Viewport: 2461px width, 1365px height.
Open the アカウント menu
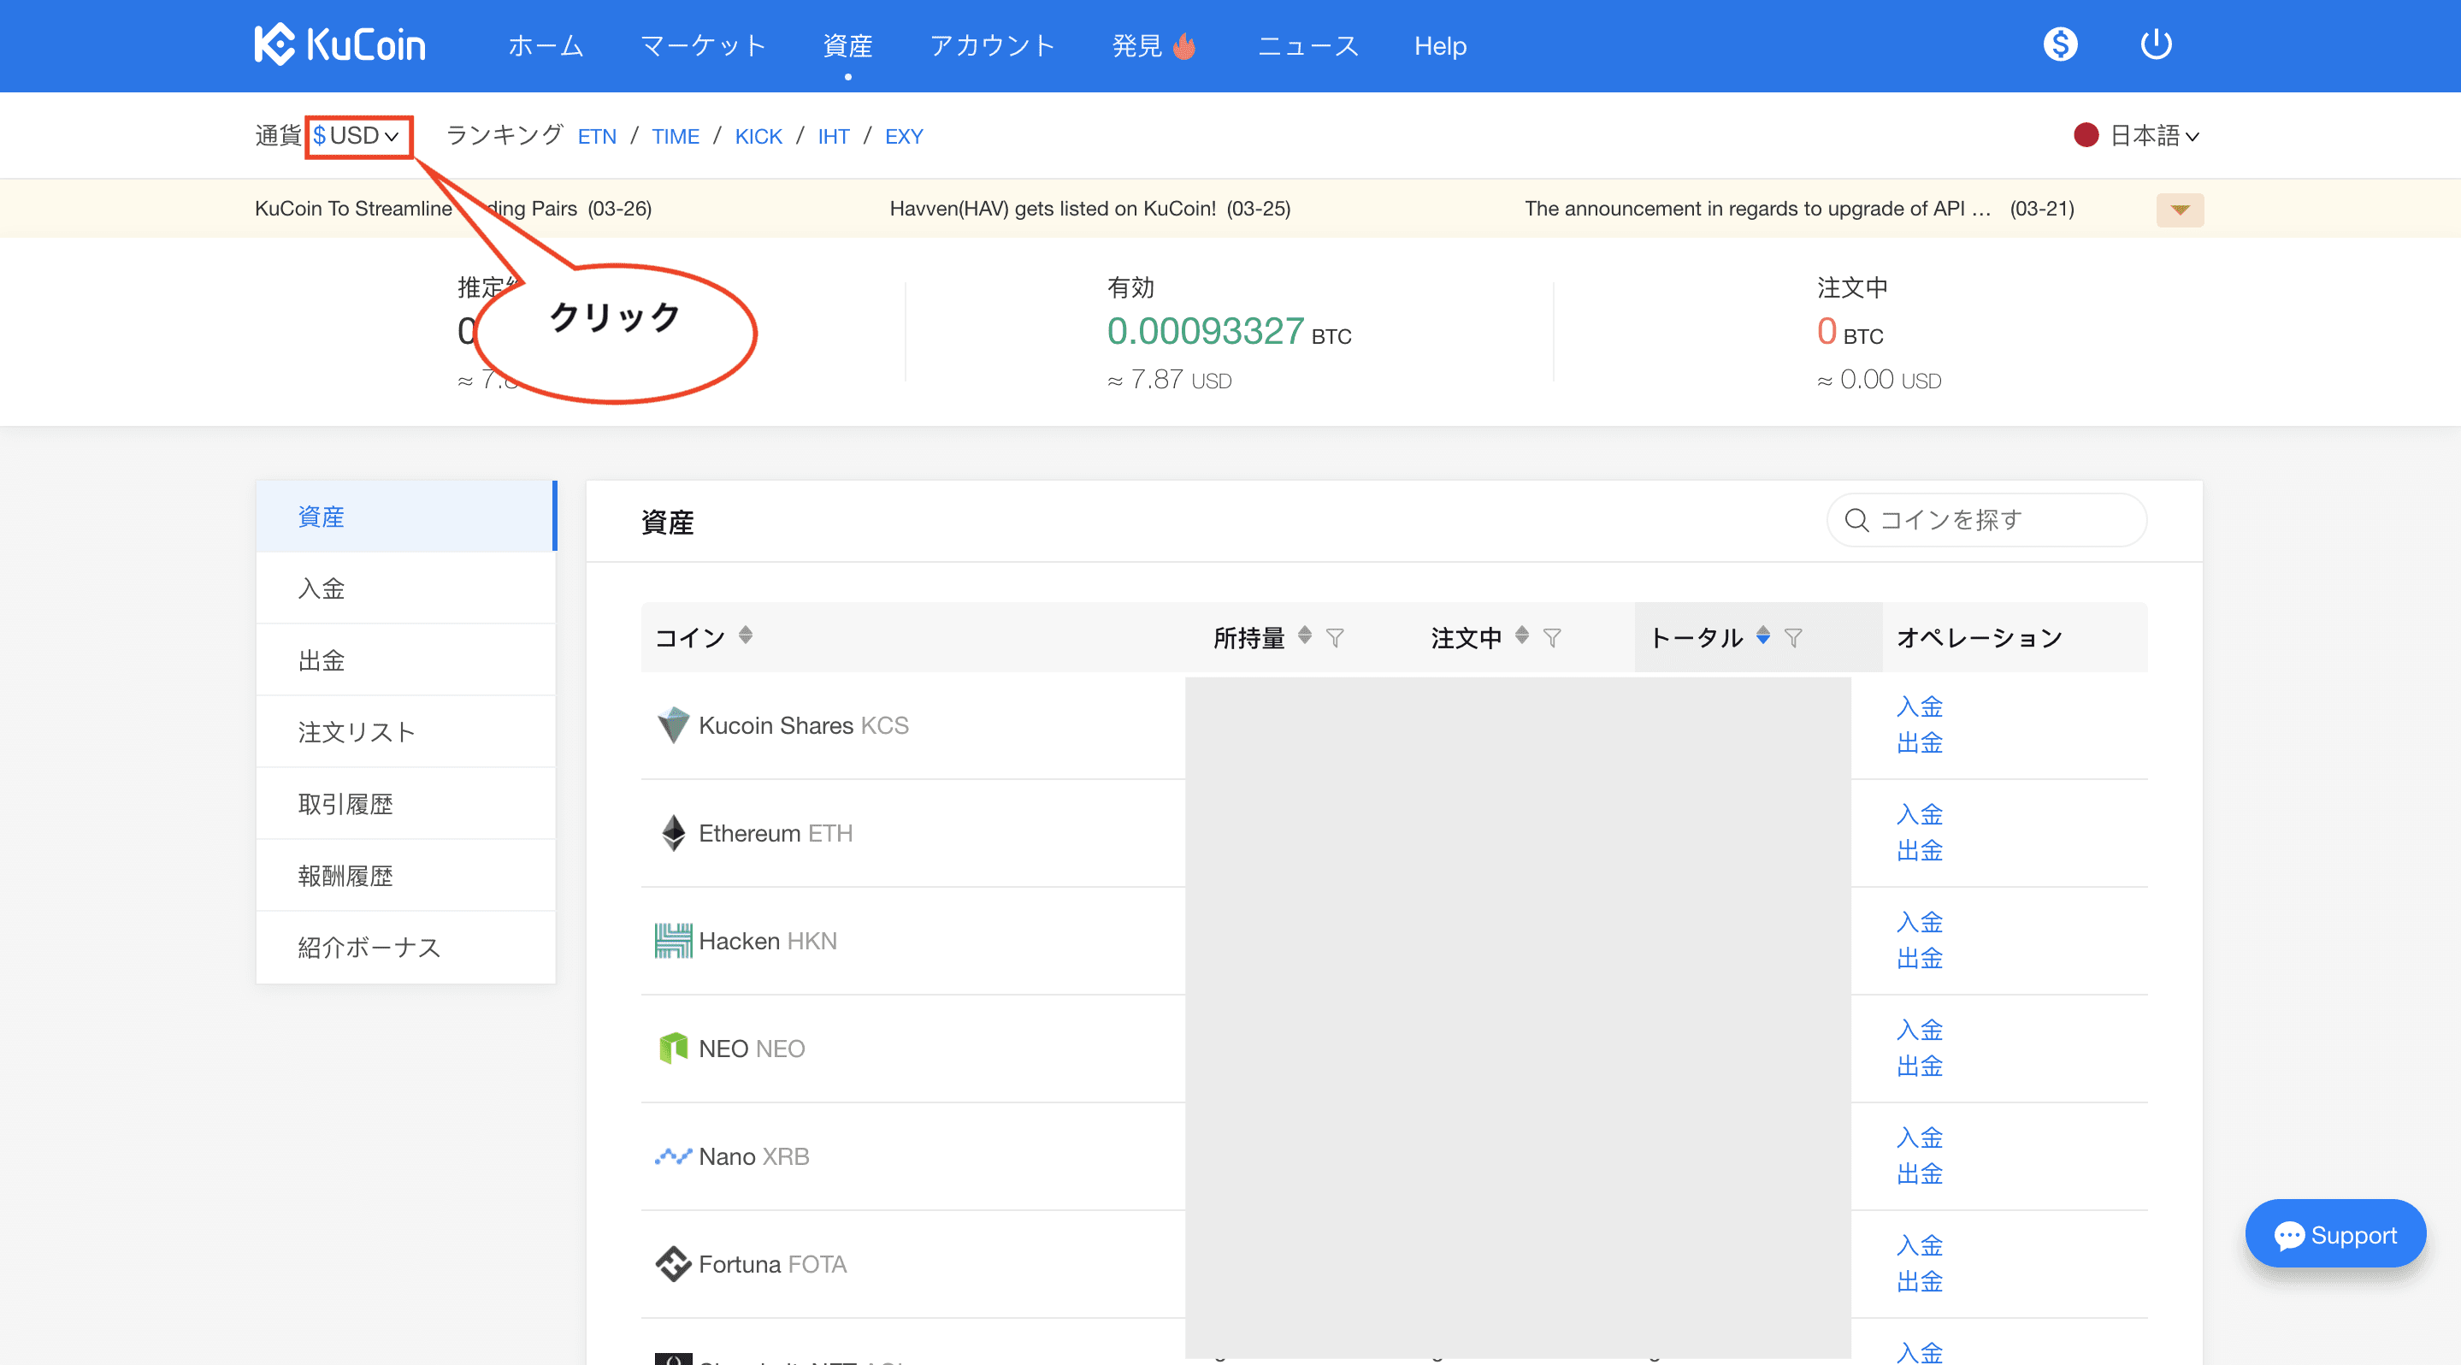(992, 46)
